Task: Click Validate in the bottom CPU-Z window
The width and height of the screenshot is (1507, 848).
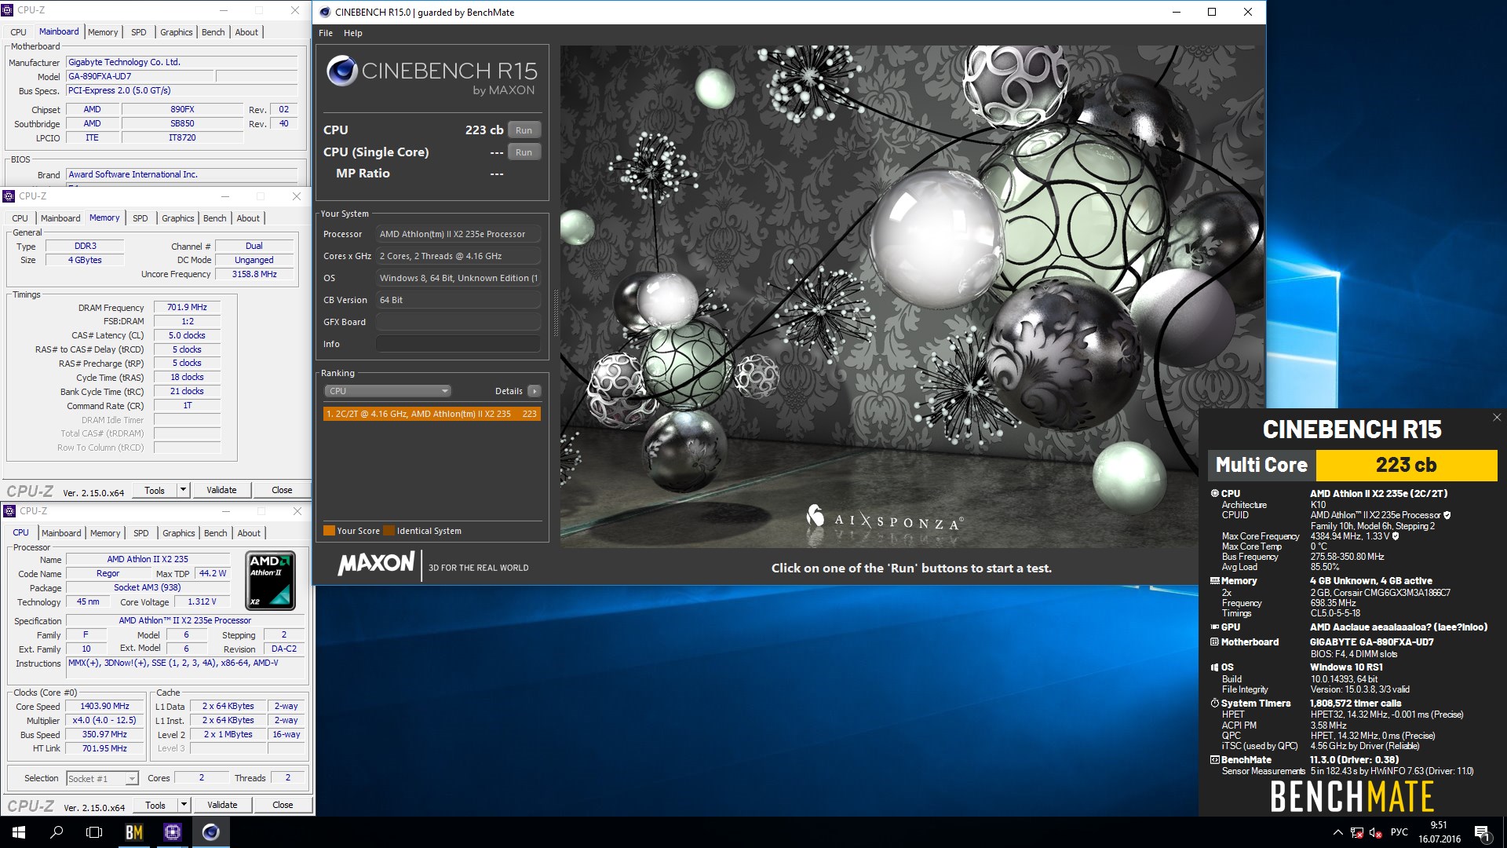Action: point(222,805)
